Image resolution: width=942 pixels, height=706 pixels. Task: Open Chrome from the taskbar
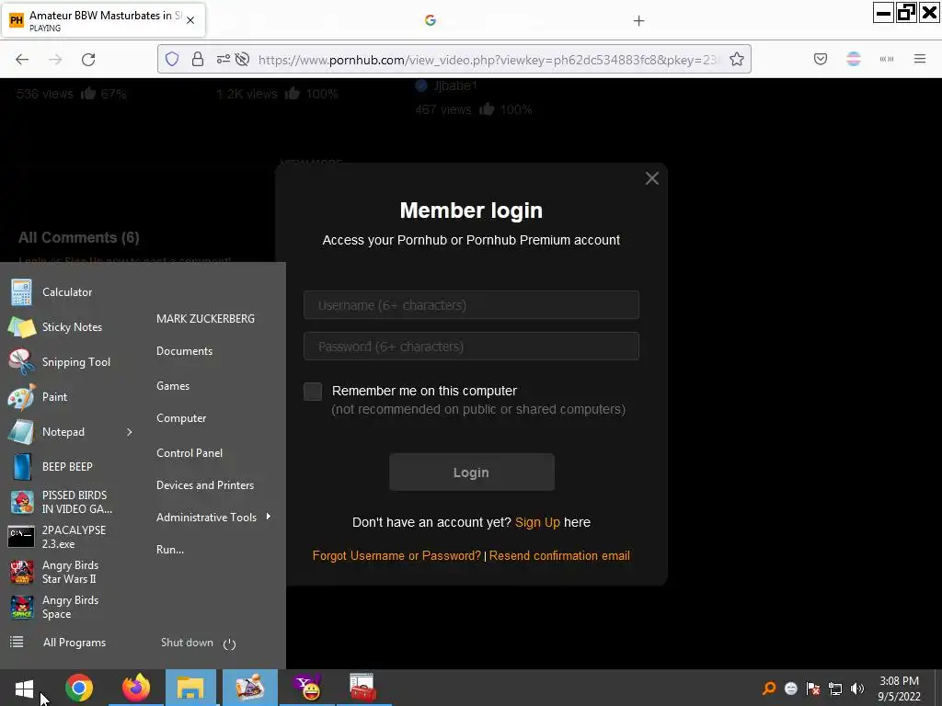(79, 688)
